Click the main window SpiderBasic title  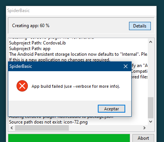tap(18, 11)
